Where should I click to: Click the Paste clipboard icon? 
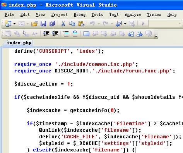tap(81, 24)
